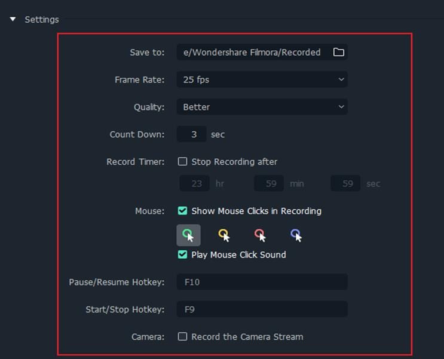
Task: Select the yellow mouse click cursor
Action: (x=224, y=235)
